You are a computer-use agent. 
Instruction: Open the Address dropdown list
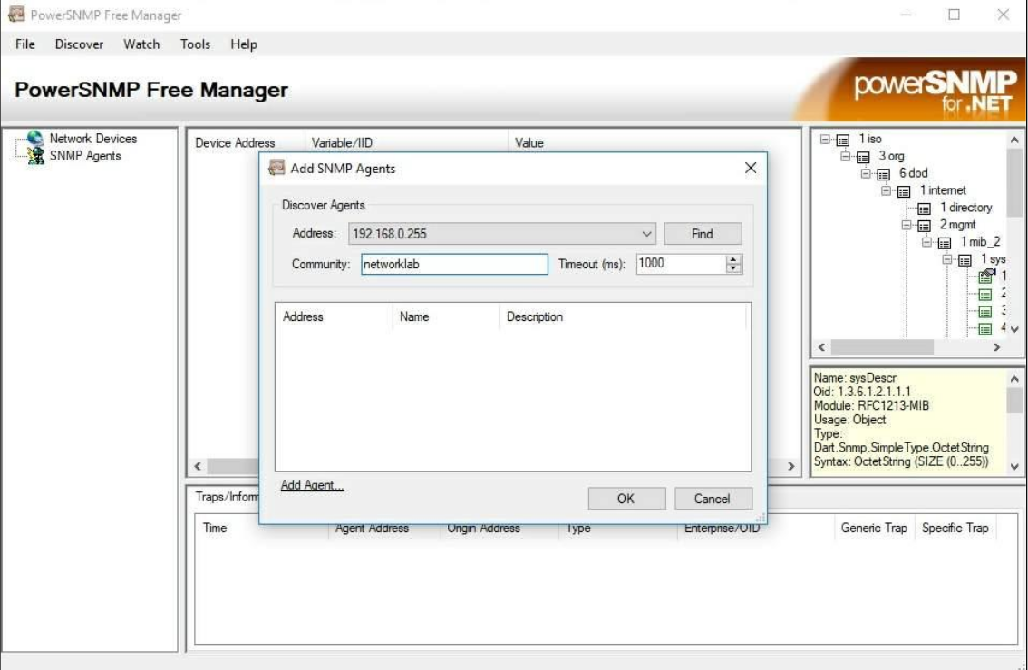click(x=646, y=234)
